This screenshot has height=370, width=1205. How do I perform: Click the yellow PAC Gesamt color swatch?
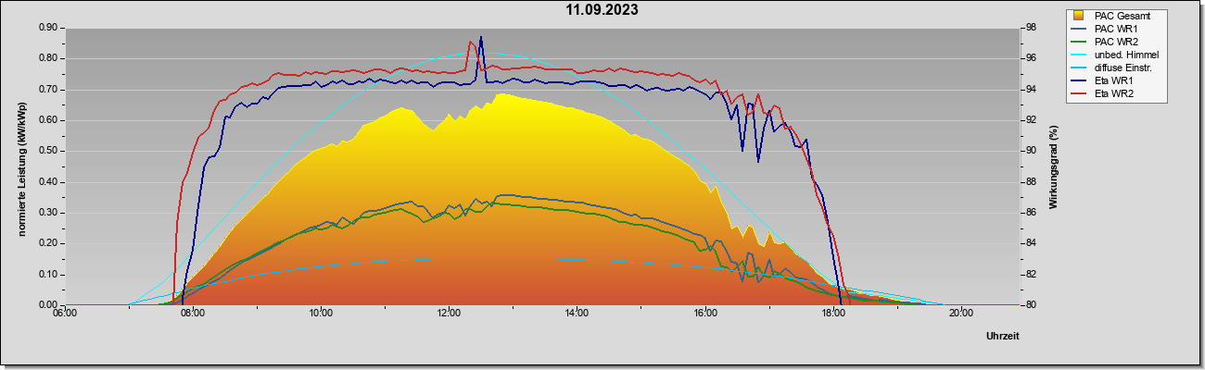(x=1080, y=16)
